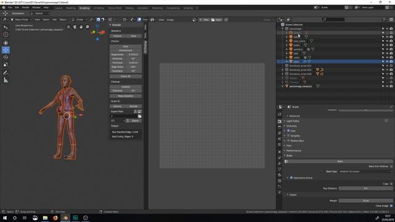This screenshot has width=395, height=222.
Task: Open the Modifiers wrench properties tab
Action: (x=280, y=163)
